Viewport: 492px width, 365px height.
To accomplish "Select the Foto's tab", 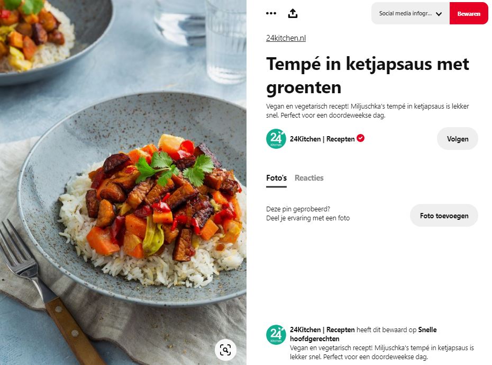I will [276, 178].
